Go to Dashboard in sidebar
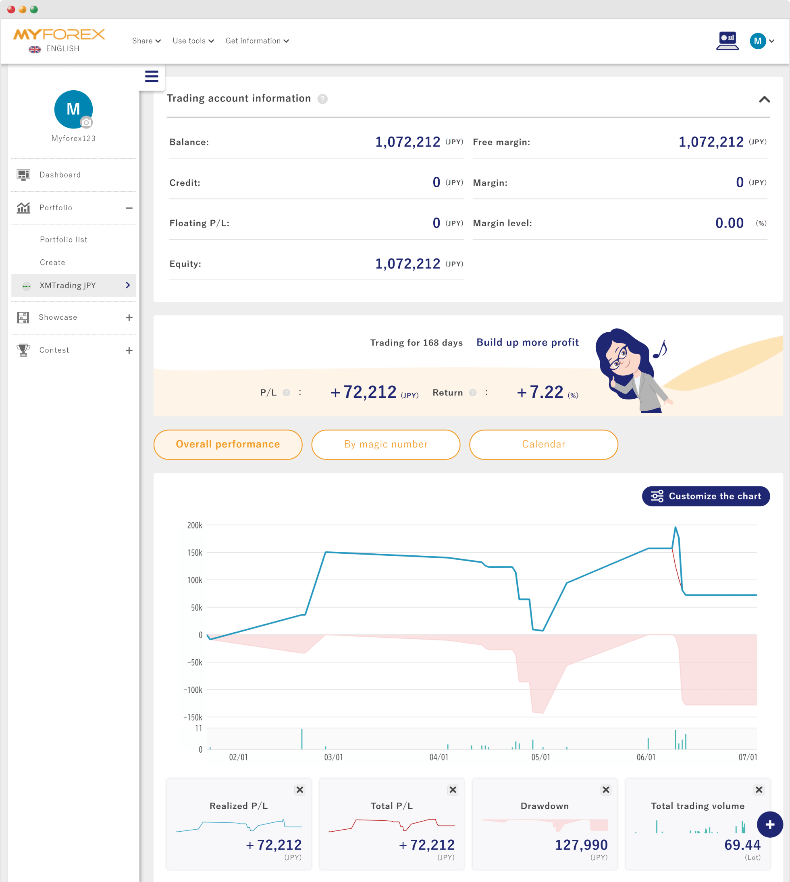Viewport: 790px width, 882px height. 74,175
